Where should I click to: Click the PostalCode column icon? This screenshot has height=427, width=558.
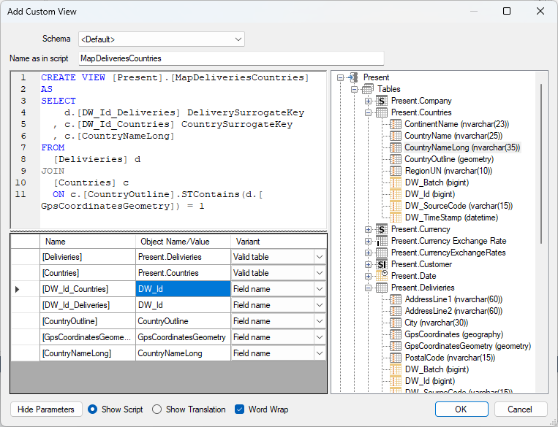click(x=396, y=358)
